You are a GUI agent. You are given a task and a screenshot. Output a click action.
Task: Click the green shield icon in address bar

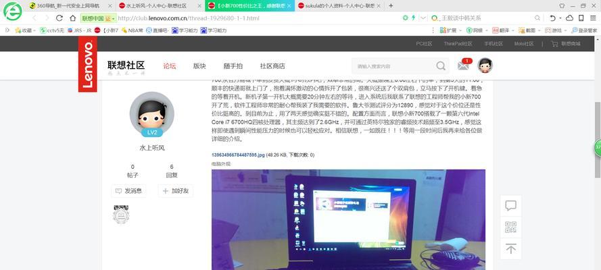click(406, 18)
